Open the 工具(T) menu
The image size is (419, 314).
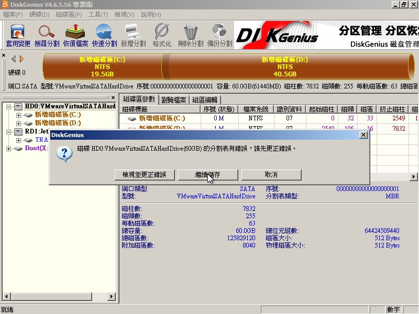pos(98,14)
